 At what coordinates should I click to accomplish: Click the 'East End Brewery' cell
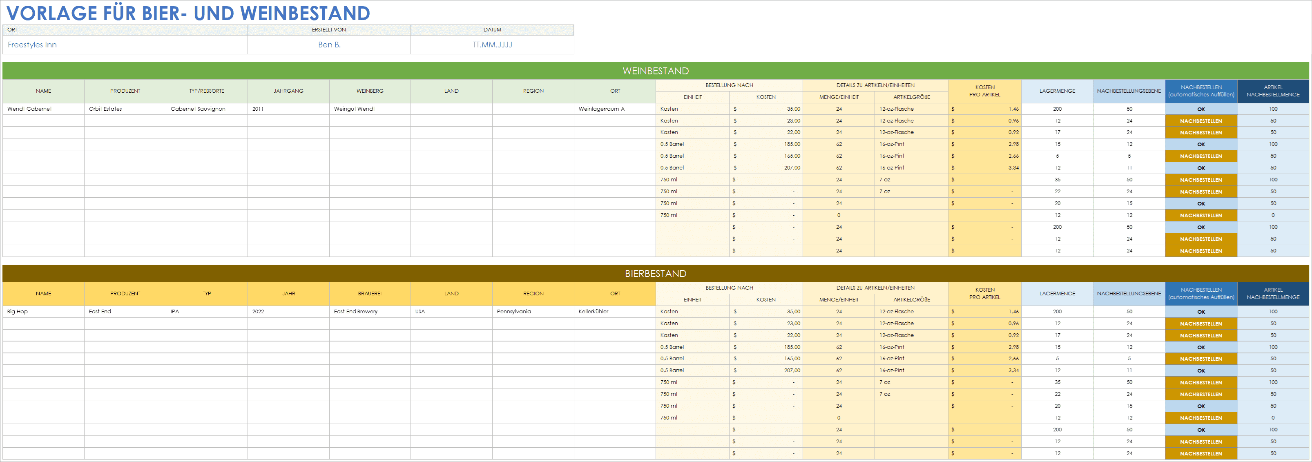pos(370,312)
